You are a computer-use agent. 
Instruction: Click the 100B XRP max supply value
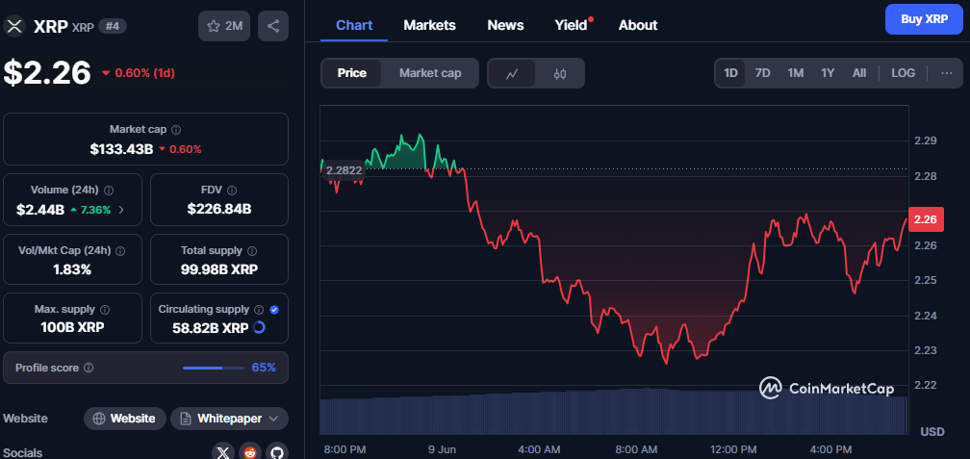click(73, 327)
